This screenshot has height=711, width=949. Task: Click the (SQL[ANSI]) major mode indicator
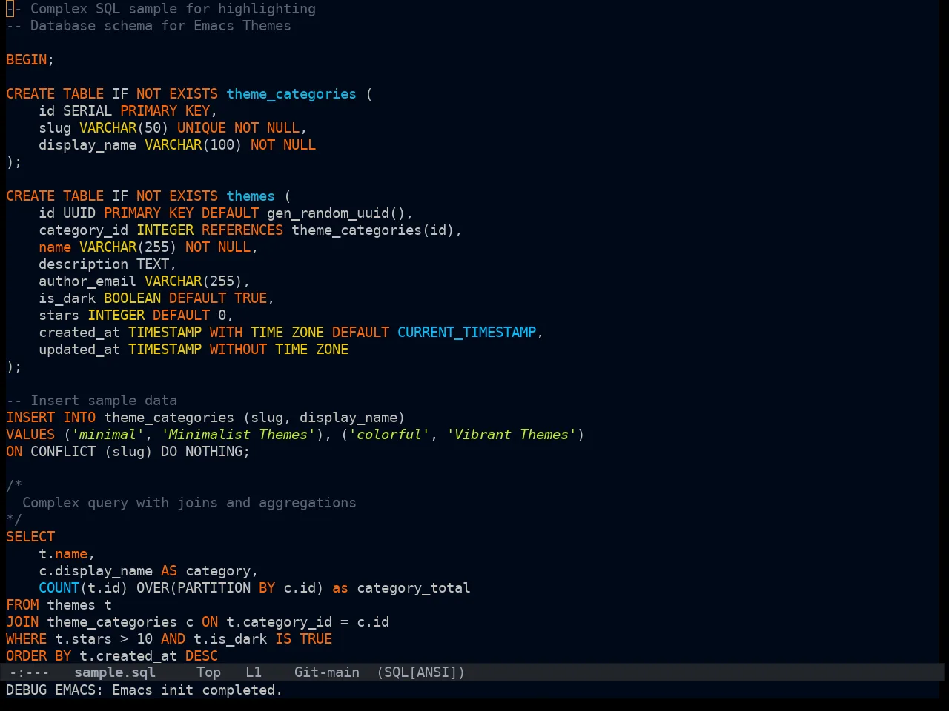click(420, 672)
